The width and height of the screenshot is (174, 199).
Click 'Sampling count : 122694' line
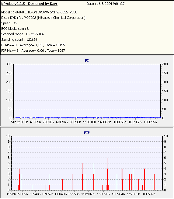coord(19,40)
